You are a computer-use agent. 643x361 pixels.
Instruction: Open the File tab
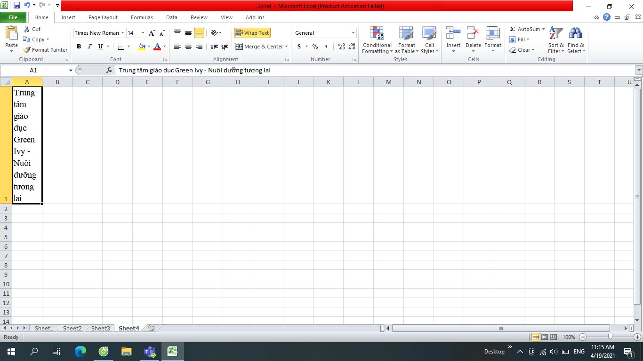(13, 17)
